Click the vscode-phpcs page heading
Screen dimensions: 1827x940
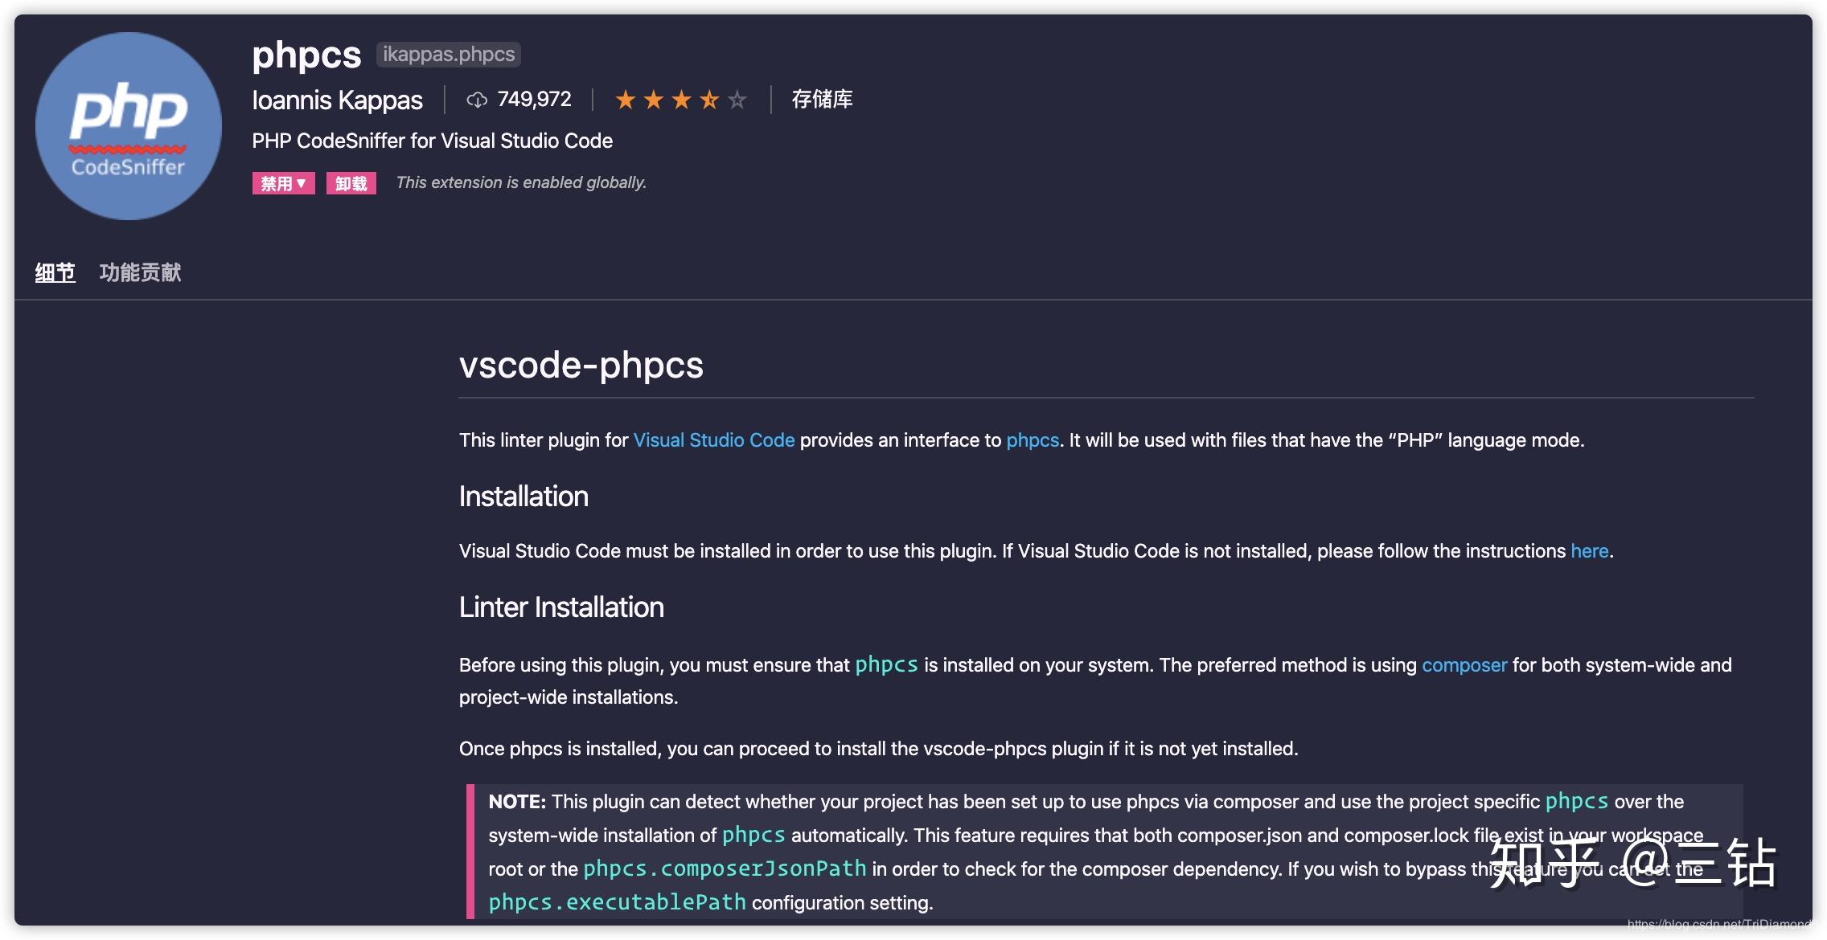click(581, 366)
